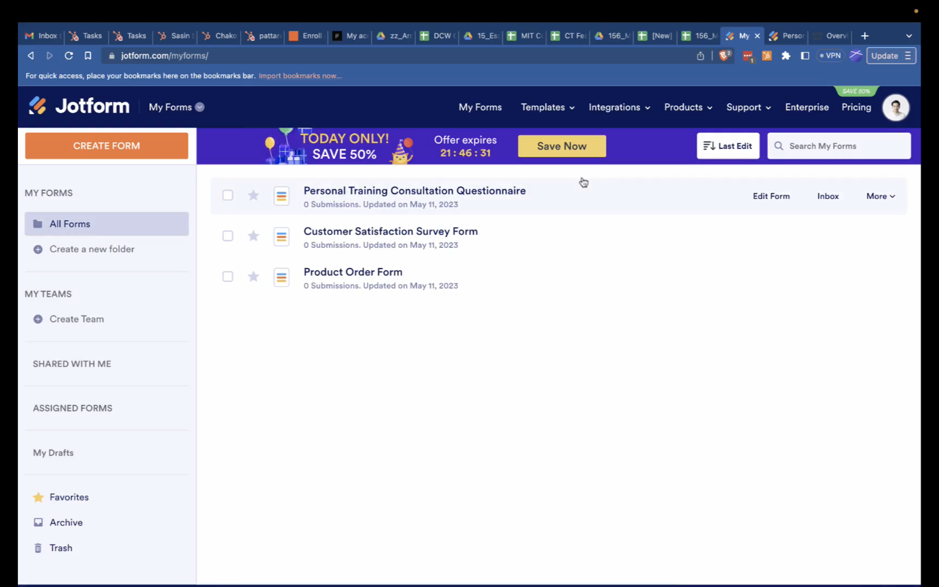Tick the Product Order Form checkbox

point(228,277)
